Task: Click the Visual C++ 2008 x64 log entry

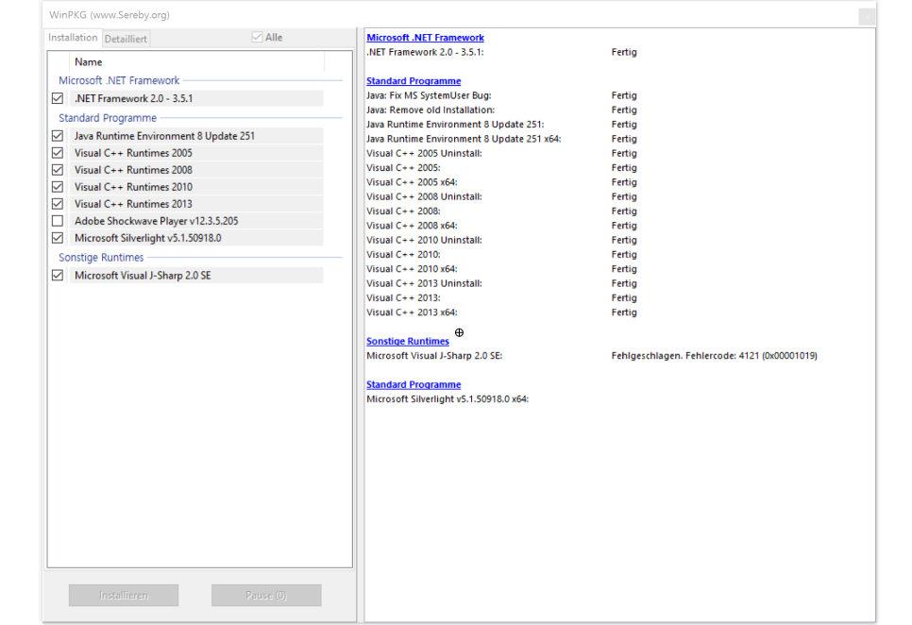Action: 412,226
